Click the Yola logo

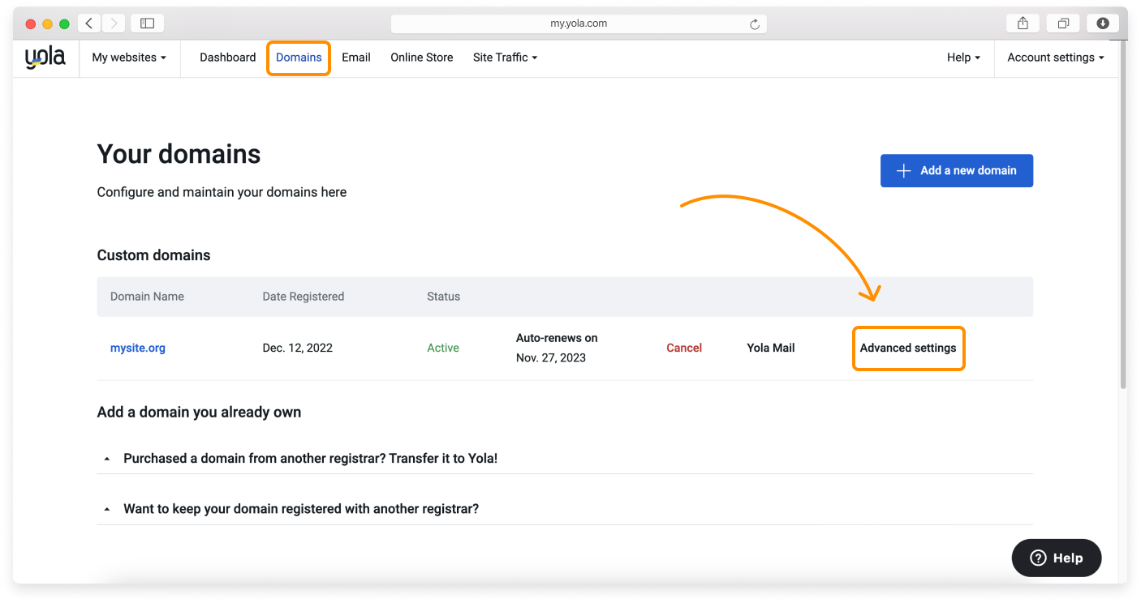tap(44, 57)
